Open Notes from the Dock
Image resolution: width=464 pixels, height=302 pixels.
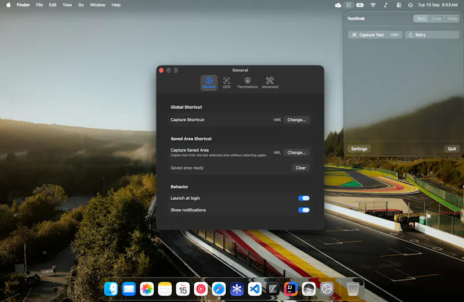165,289
